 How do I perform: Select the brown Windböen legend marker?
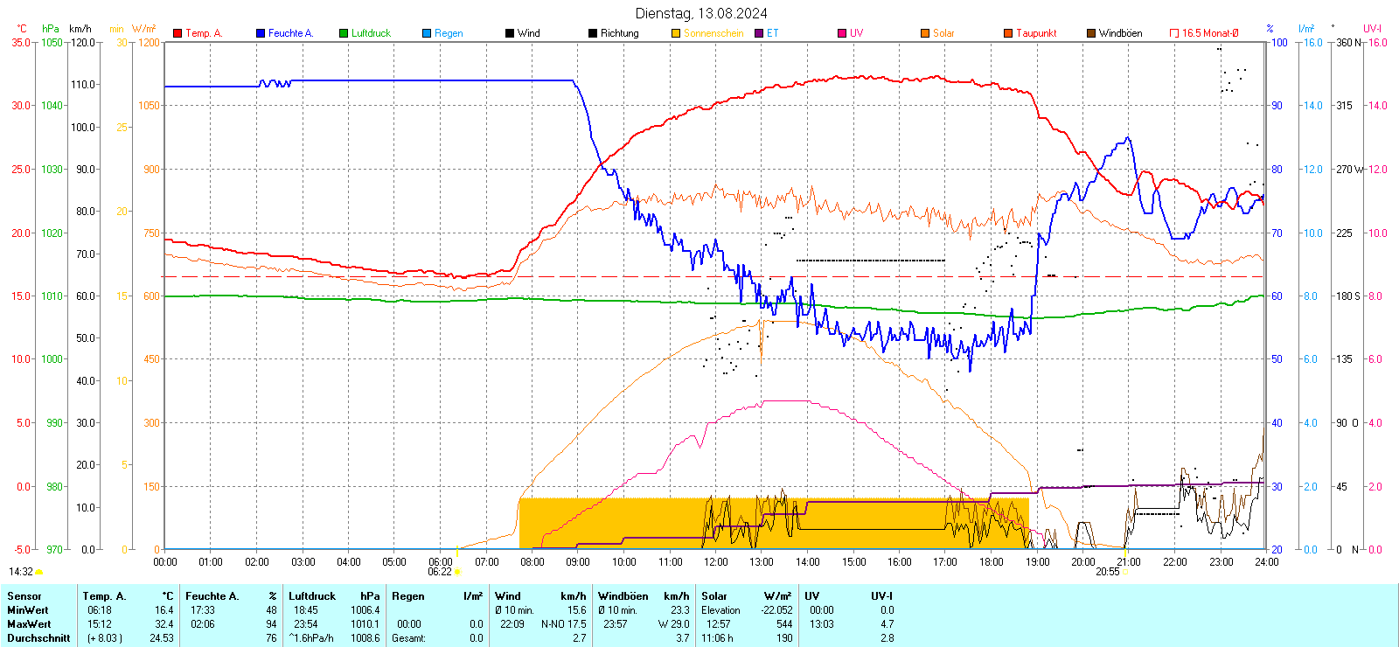point(1091,33)
